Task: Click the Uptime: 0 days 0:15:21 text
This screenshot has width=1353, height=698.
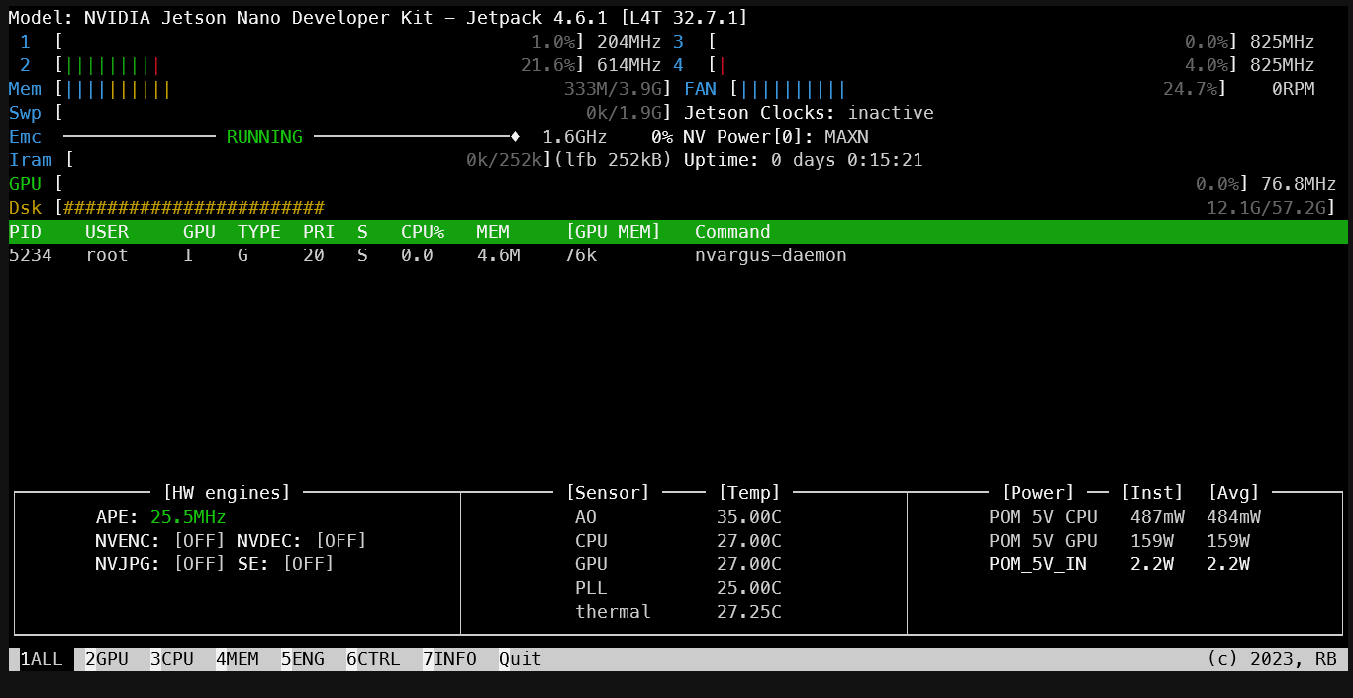Action: pyautogui.click(x=804, y=160)
